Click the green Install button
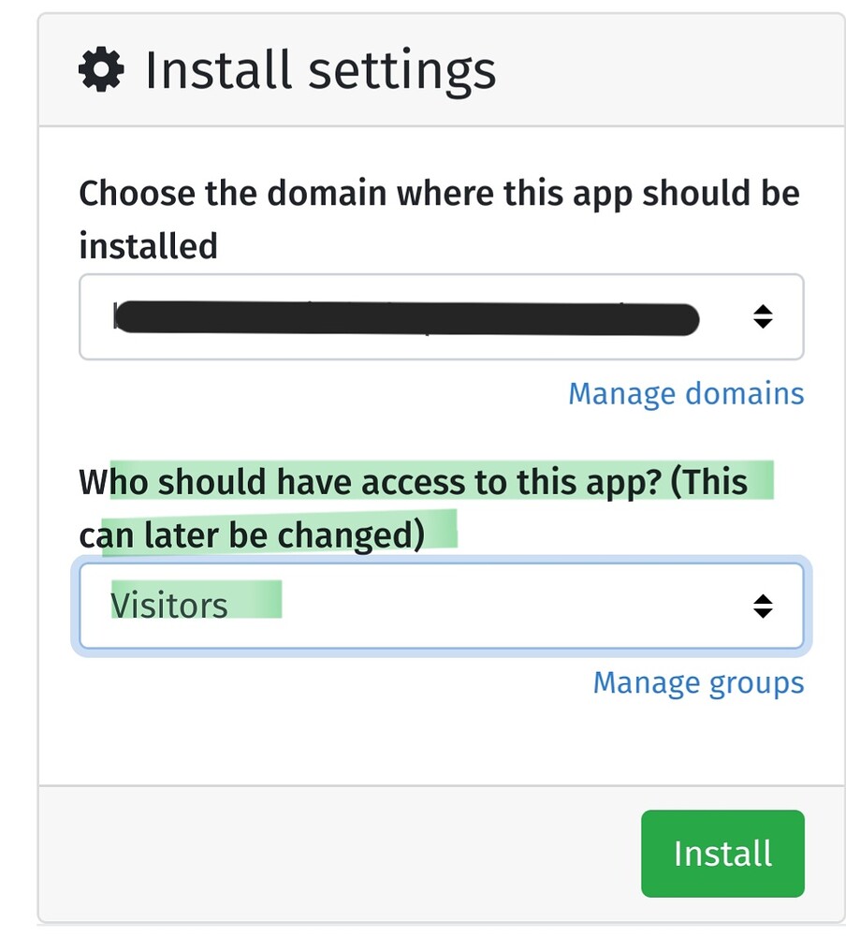 click(x=722, y=853)
